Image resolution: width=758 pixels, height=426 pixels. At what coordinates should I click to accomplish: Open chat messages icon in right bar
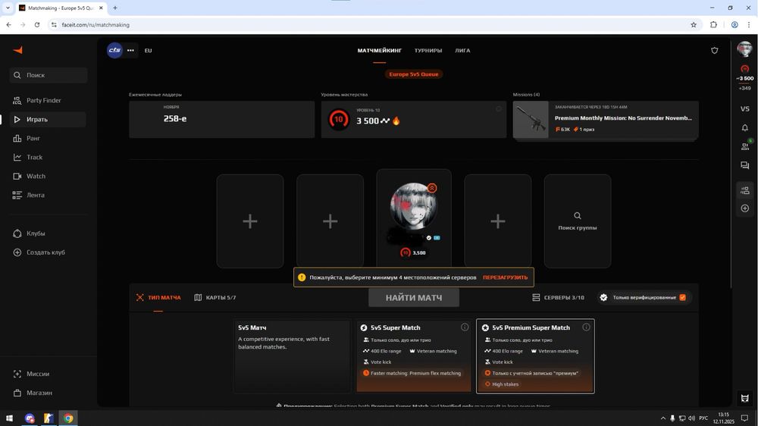745,165
